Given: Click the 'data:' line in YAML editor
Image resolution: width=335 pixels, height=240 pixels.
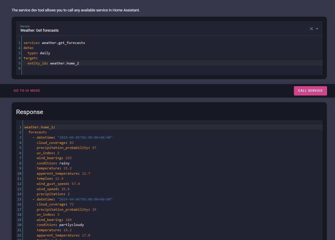Looking at the screenshot, I should coord(29,48).
